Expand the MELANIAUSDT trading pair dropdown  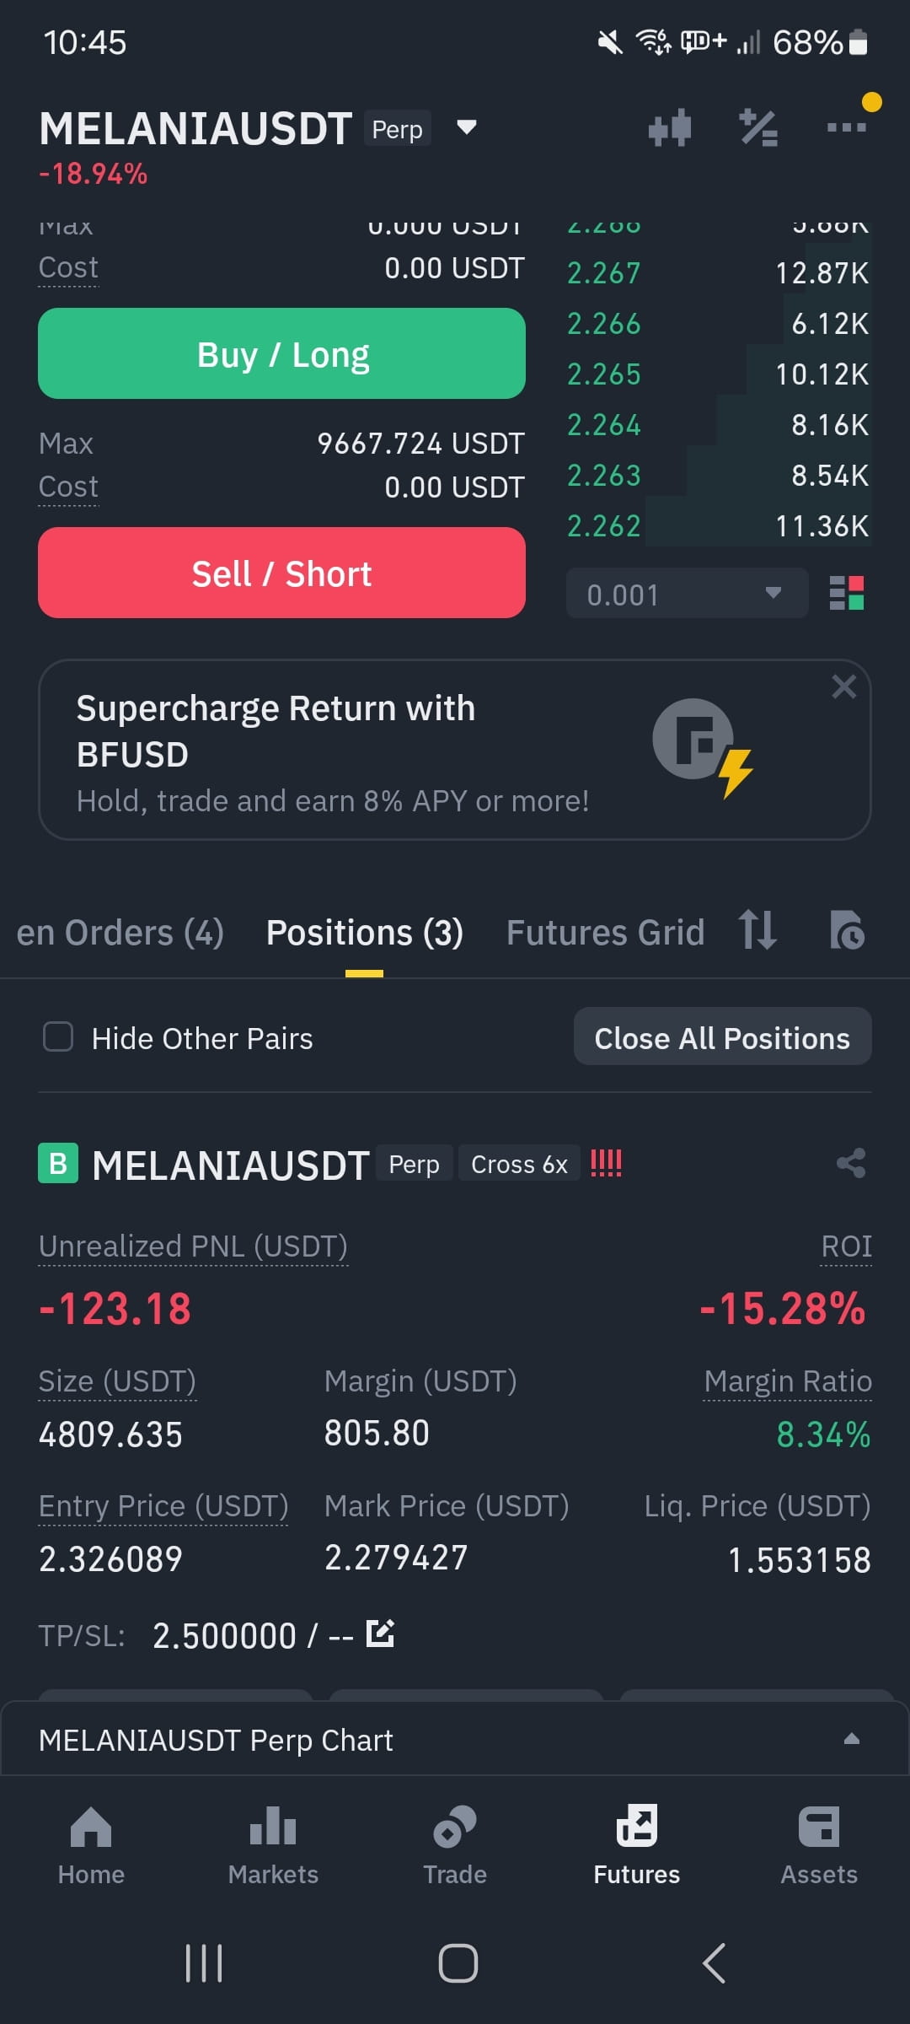[x=466, y=127]
